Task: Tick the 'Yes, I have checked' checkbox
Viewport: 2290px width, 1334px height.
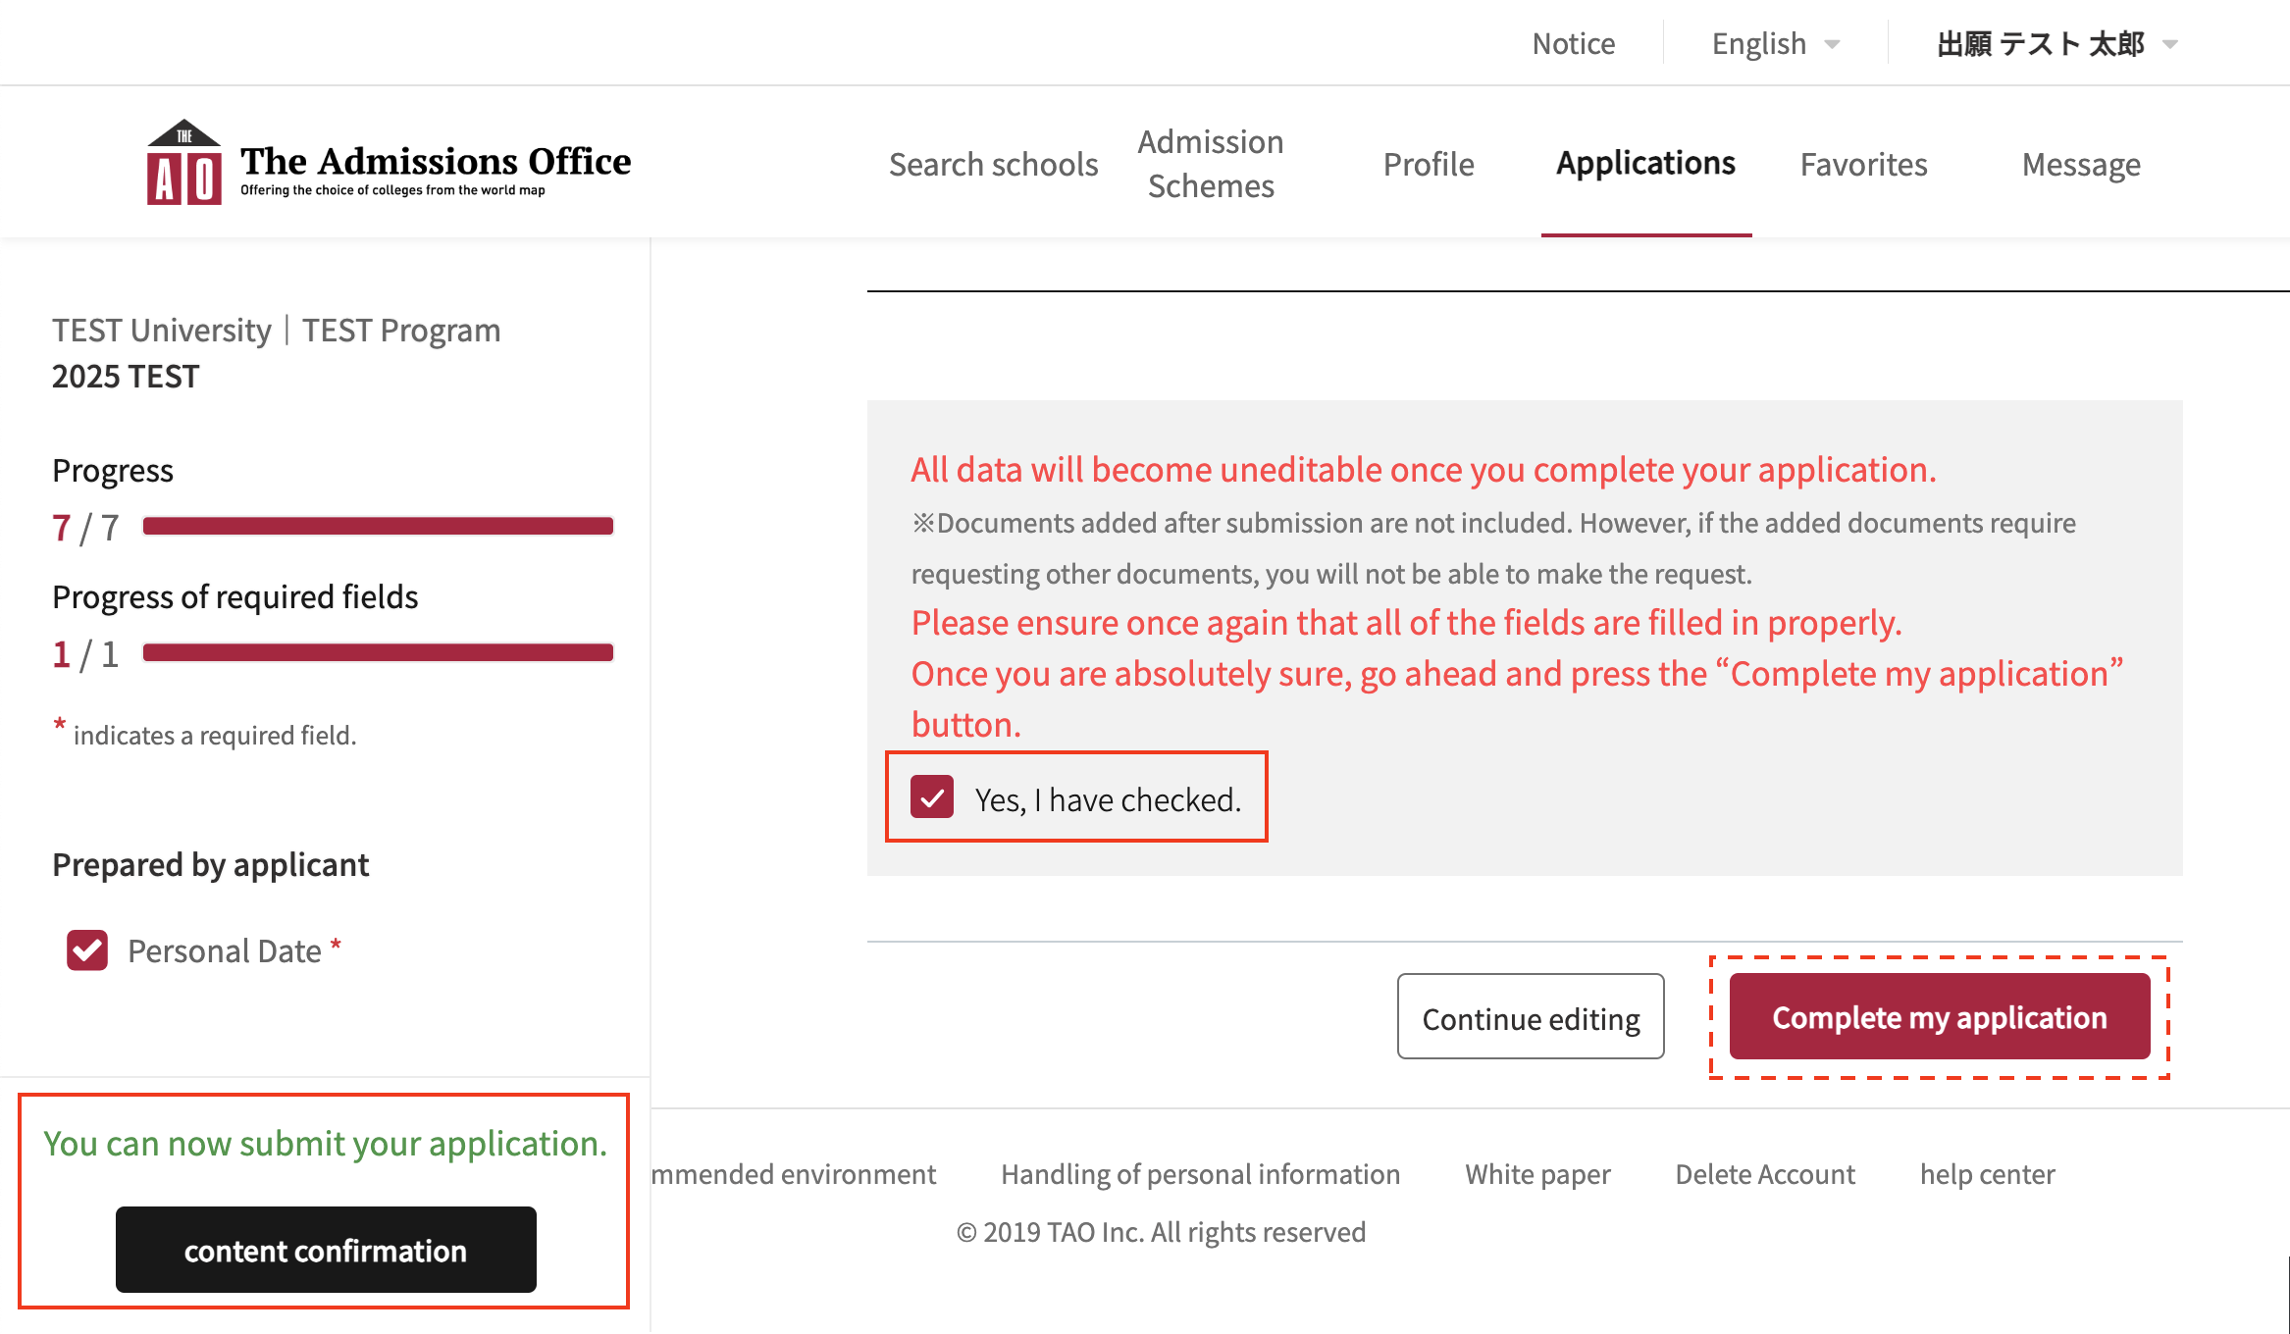Action: (x=932, y=797)
